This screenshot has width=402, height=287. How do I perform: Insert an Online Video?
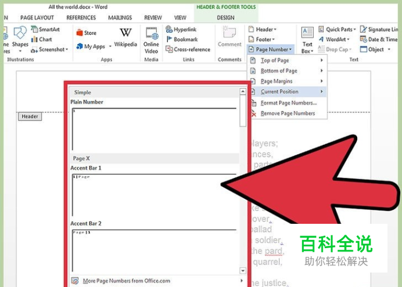coord(151,40)
